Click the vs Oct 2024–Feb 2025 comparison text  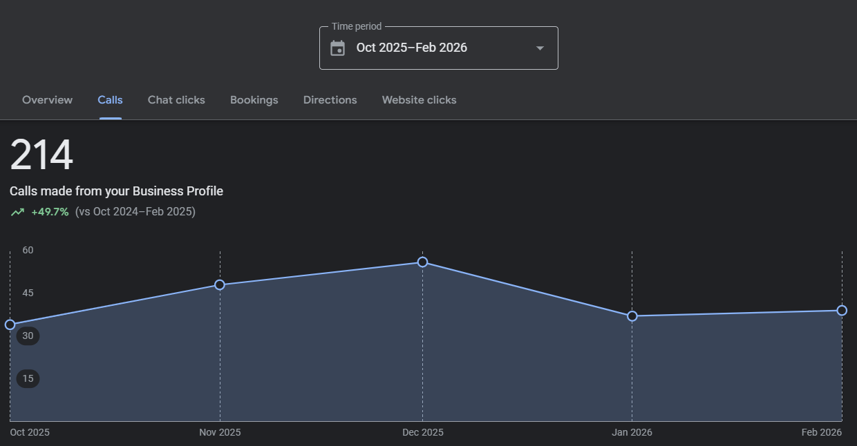coord(135,212)
